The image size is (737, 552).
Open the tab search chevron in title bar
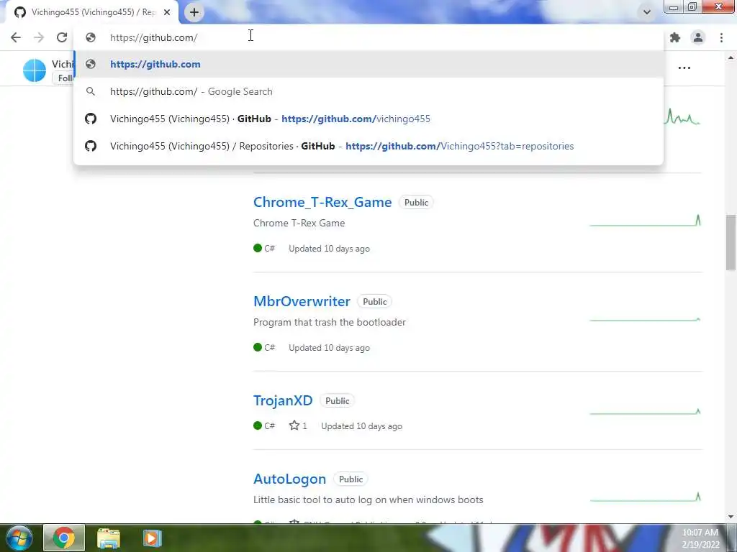pos(647,12)
